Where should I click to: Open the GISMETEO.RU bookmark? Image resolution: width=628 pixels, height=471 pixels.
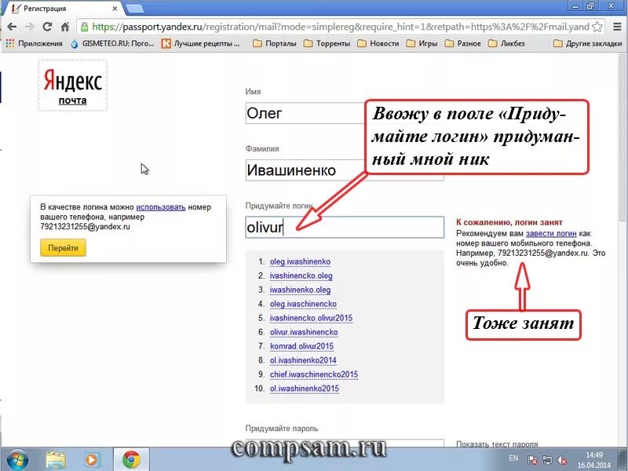[112, 43]
